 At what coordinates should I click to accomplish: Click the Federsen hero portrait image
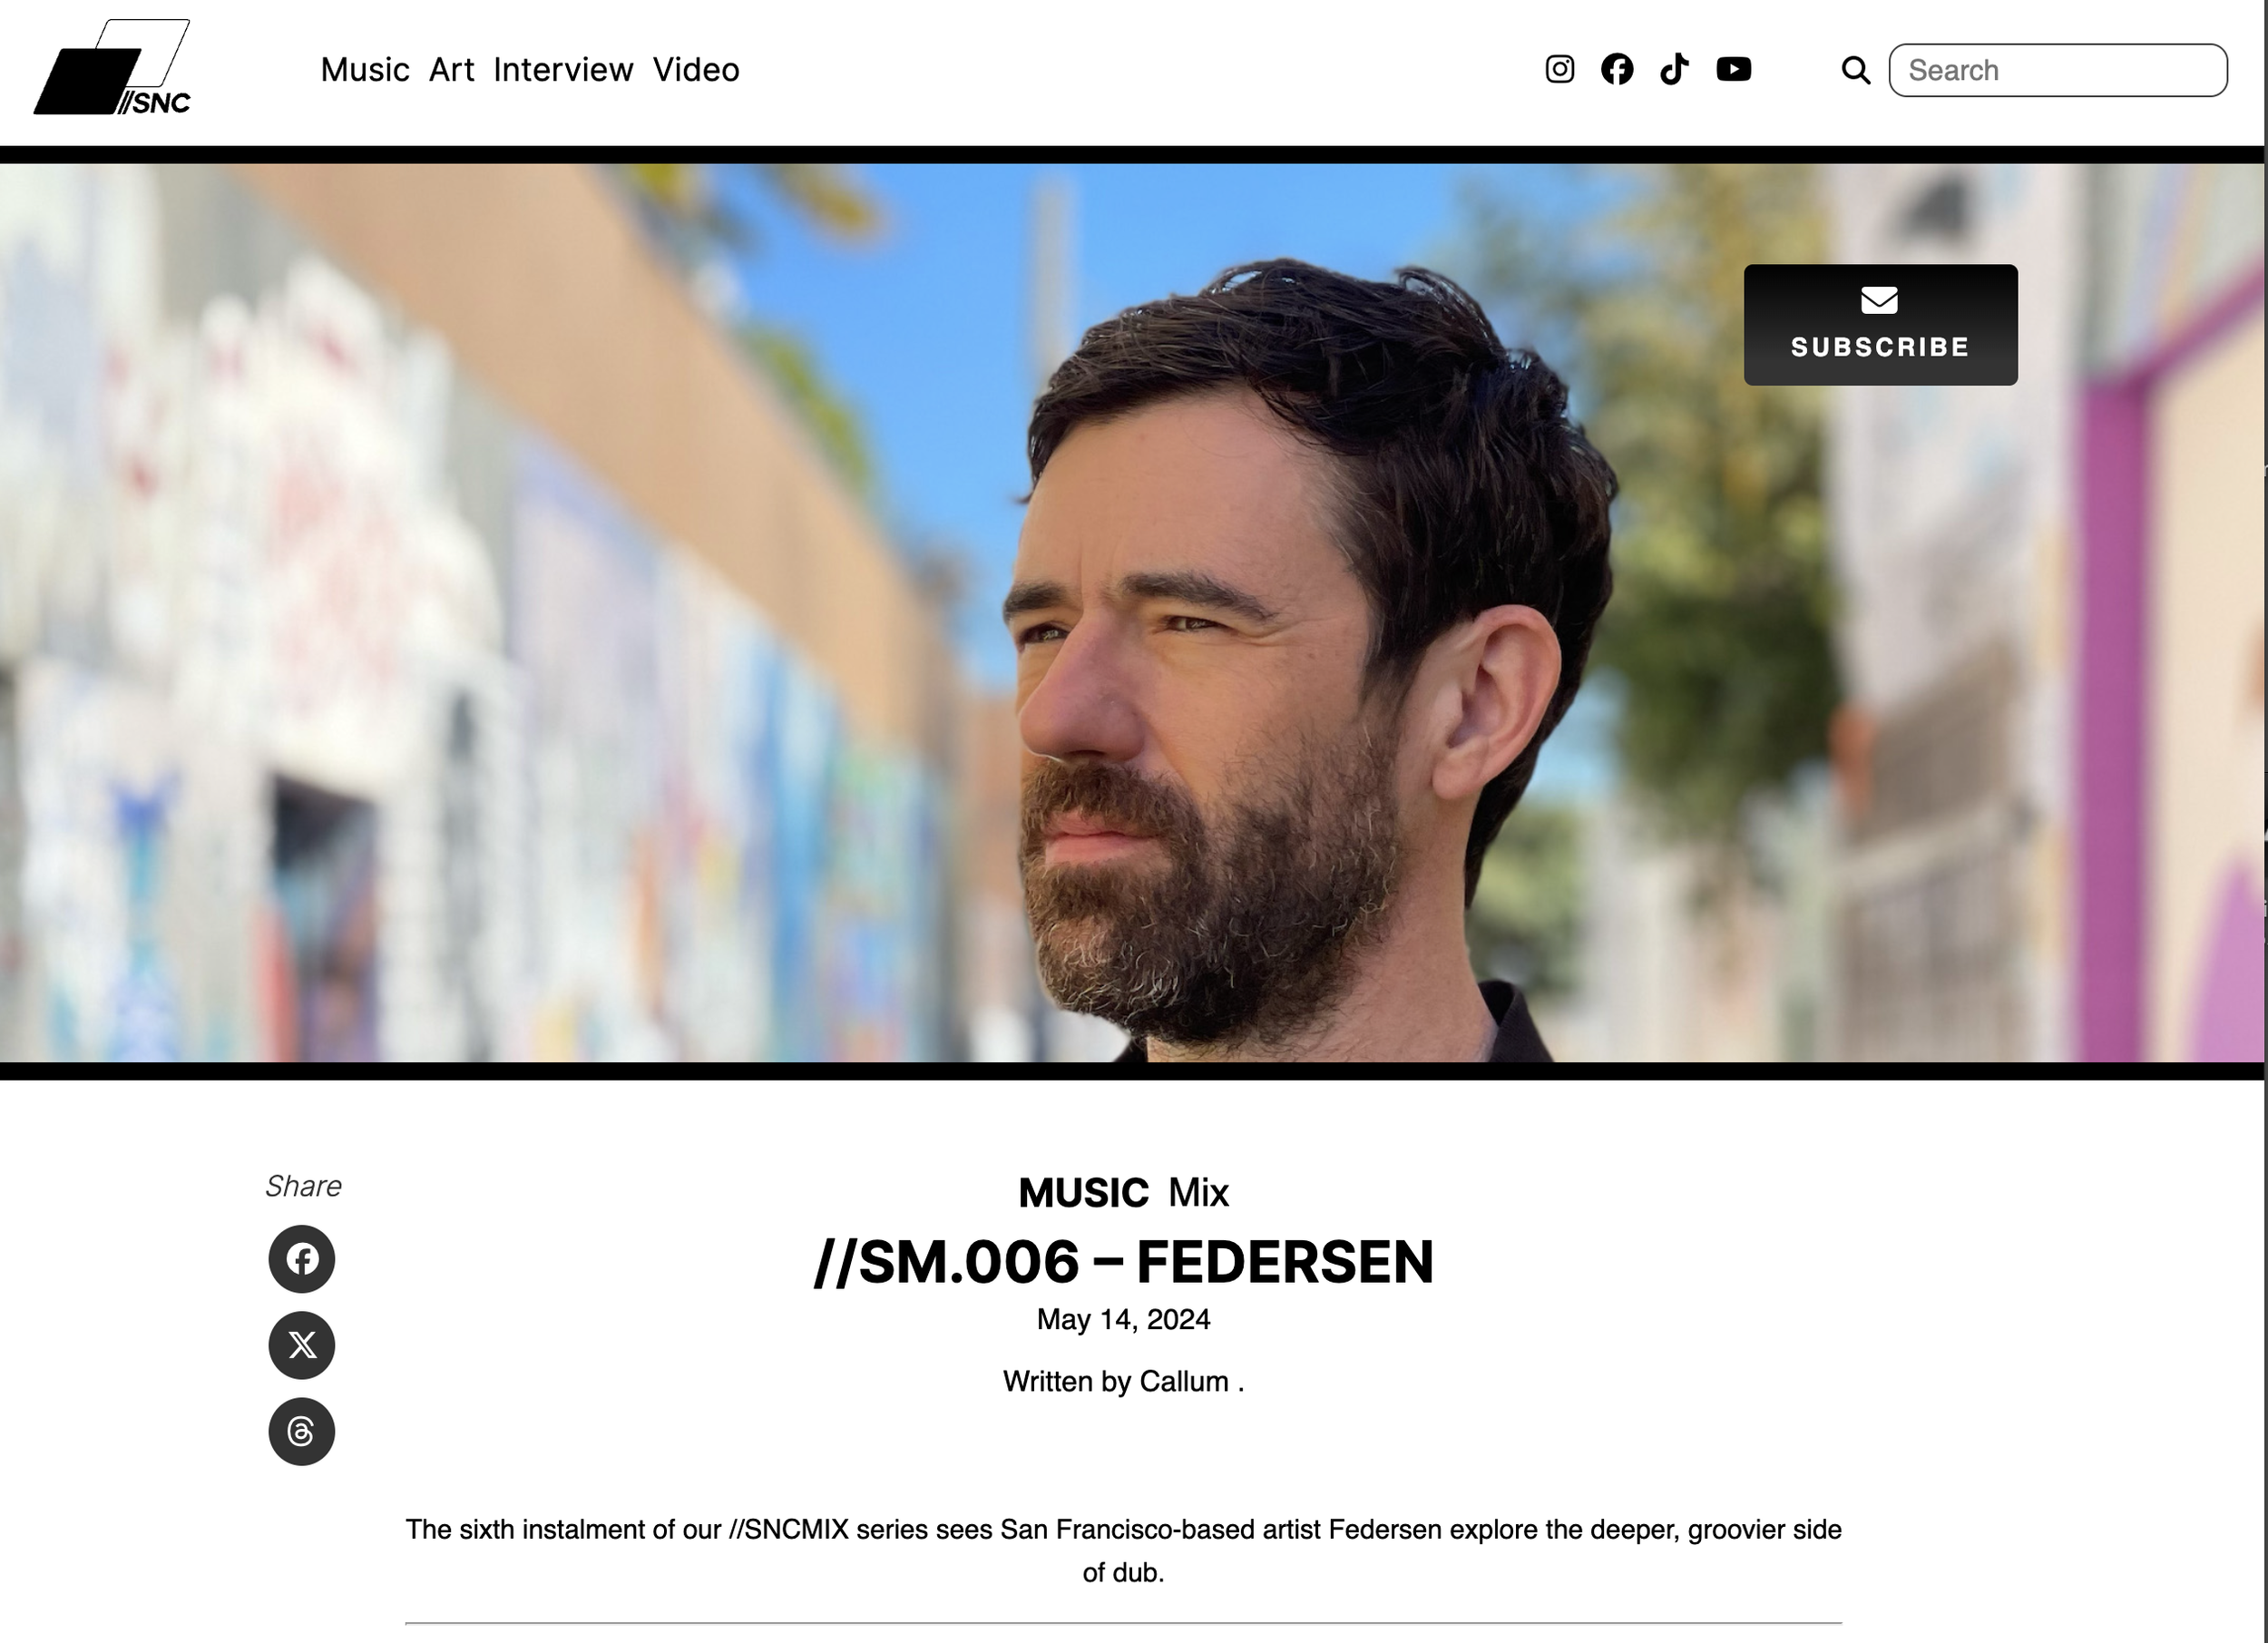click(1132, 612)
